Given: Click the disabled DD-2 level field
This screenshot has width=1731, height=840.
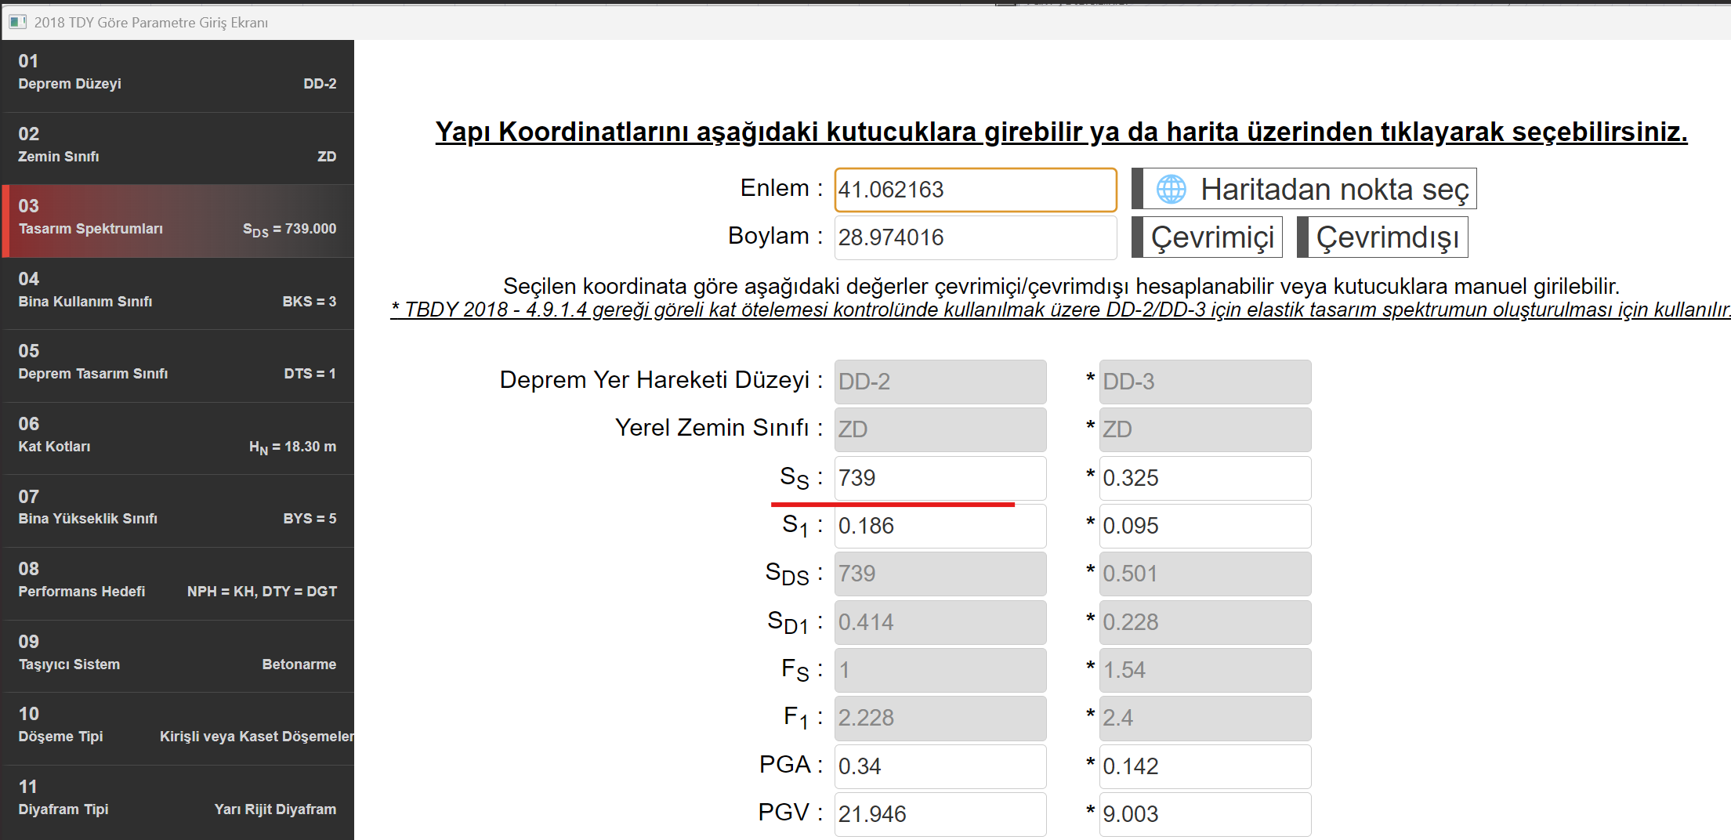Looking at the screenshot, I should point(940,382).
